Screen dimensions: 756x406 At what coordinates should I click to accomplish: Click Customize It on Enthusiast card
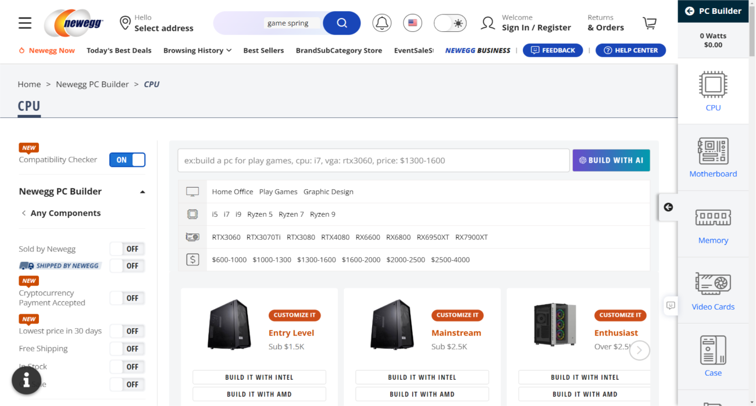620,315
